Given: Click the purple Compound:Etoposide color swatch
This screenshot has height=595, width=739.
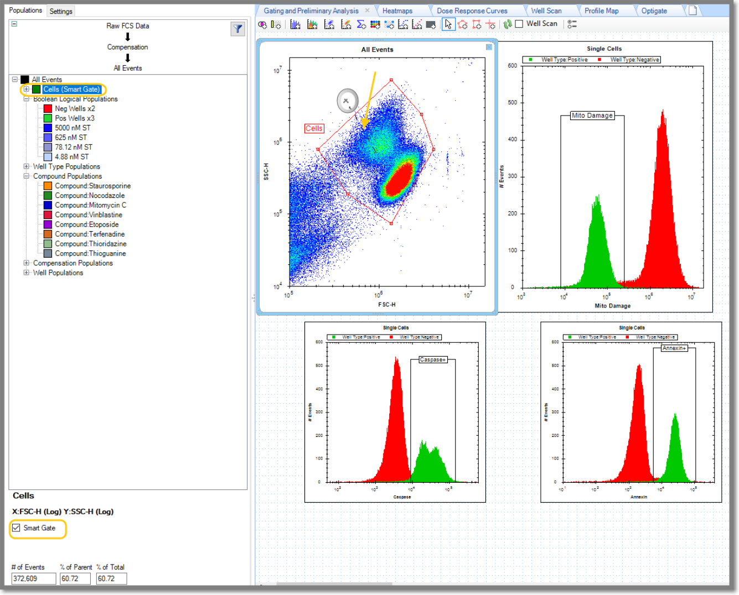Looking at the screenshot, I should (48, 225).
